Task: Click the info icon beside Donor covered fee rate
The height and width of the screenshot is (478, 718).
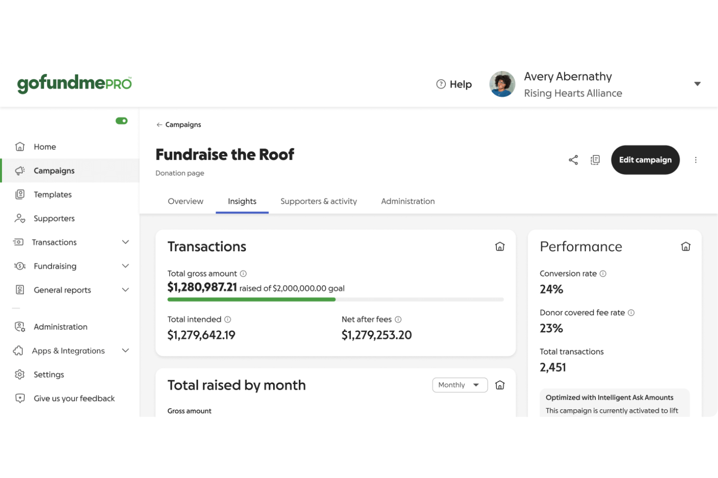Action: 631,312
